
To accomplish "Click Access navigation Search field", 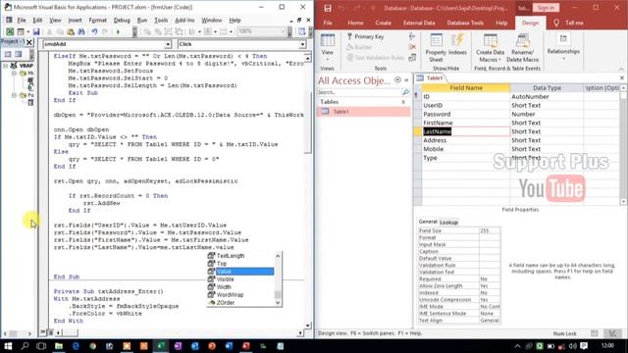I will click(x=359, y=92).
